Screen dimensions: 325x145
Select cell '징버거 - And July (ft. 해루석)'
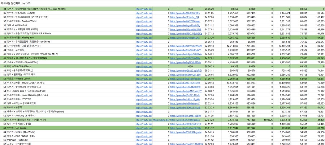[71, 116]
